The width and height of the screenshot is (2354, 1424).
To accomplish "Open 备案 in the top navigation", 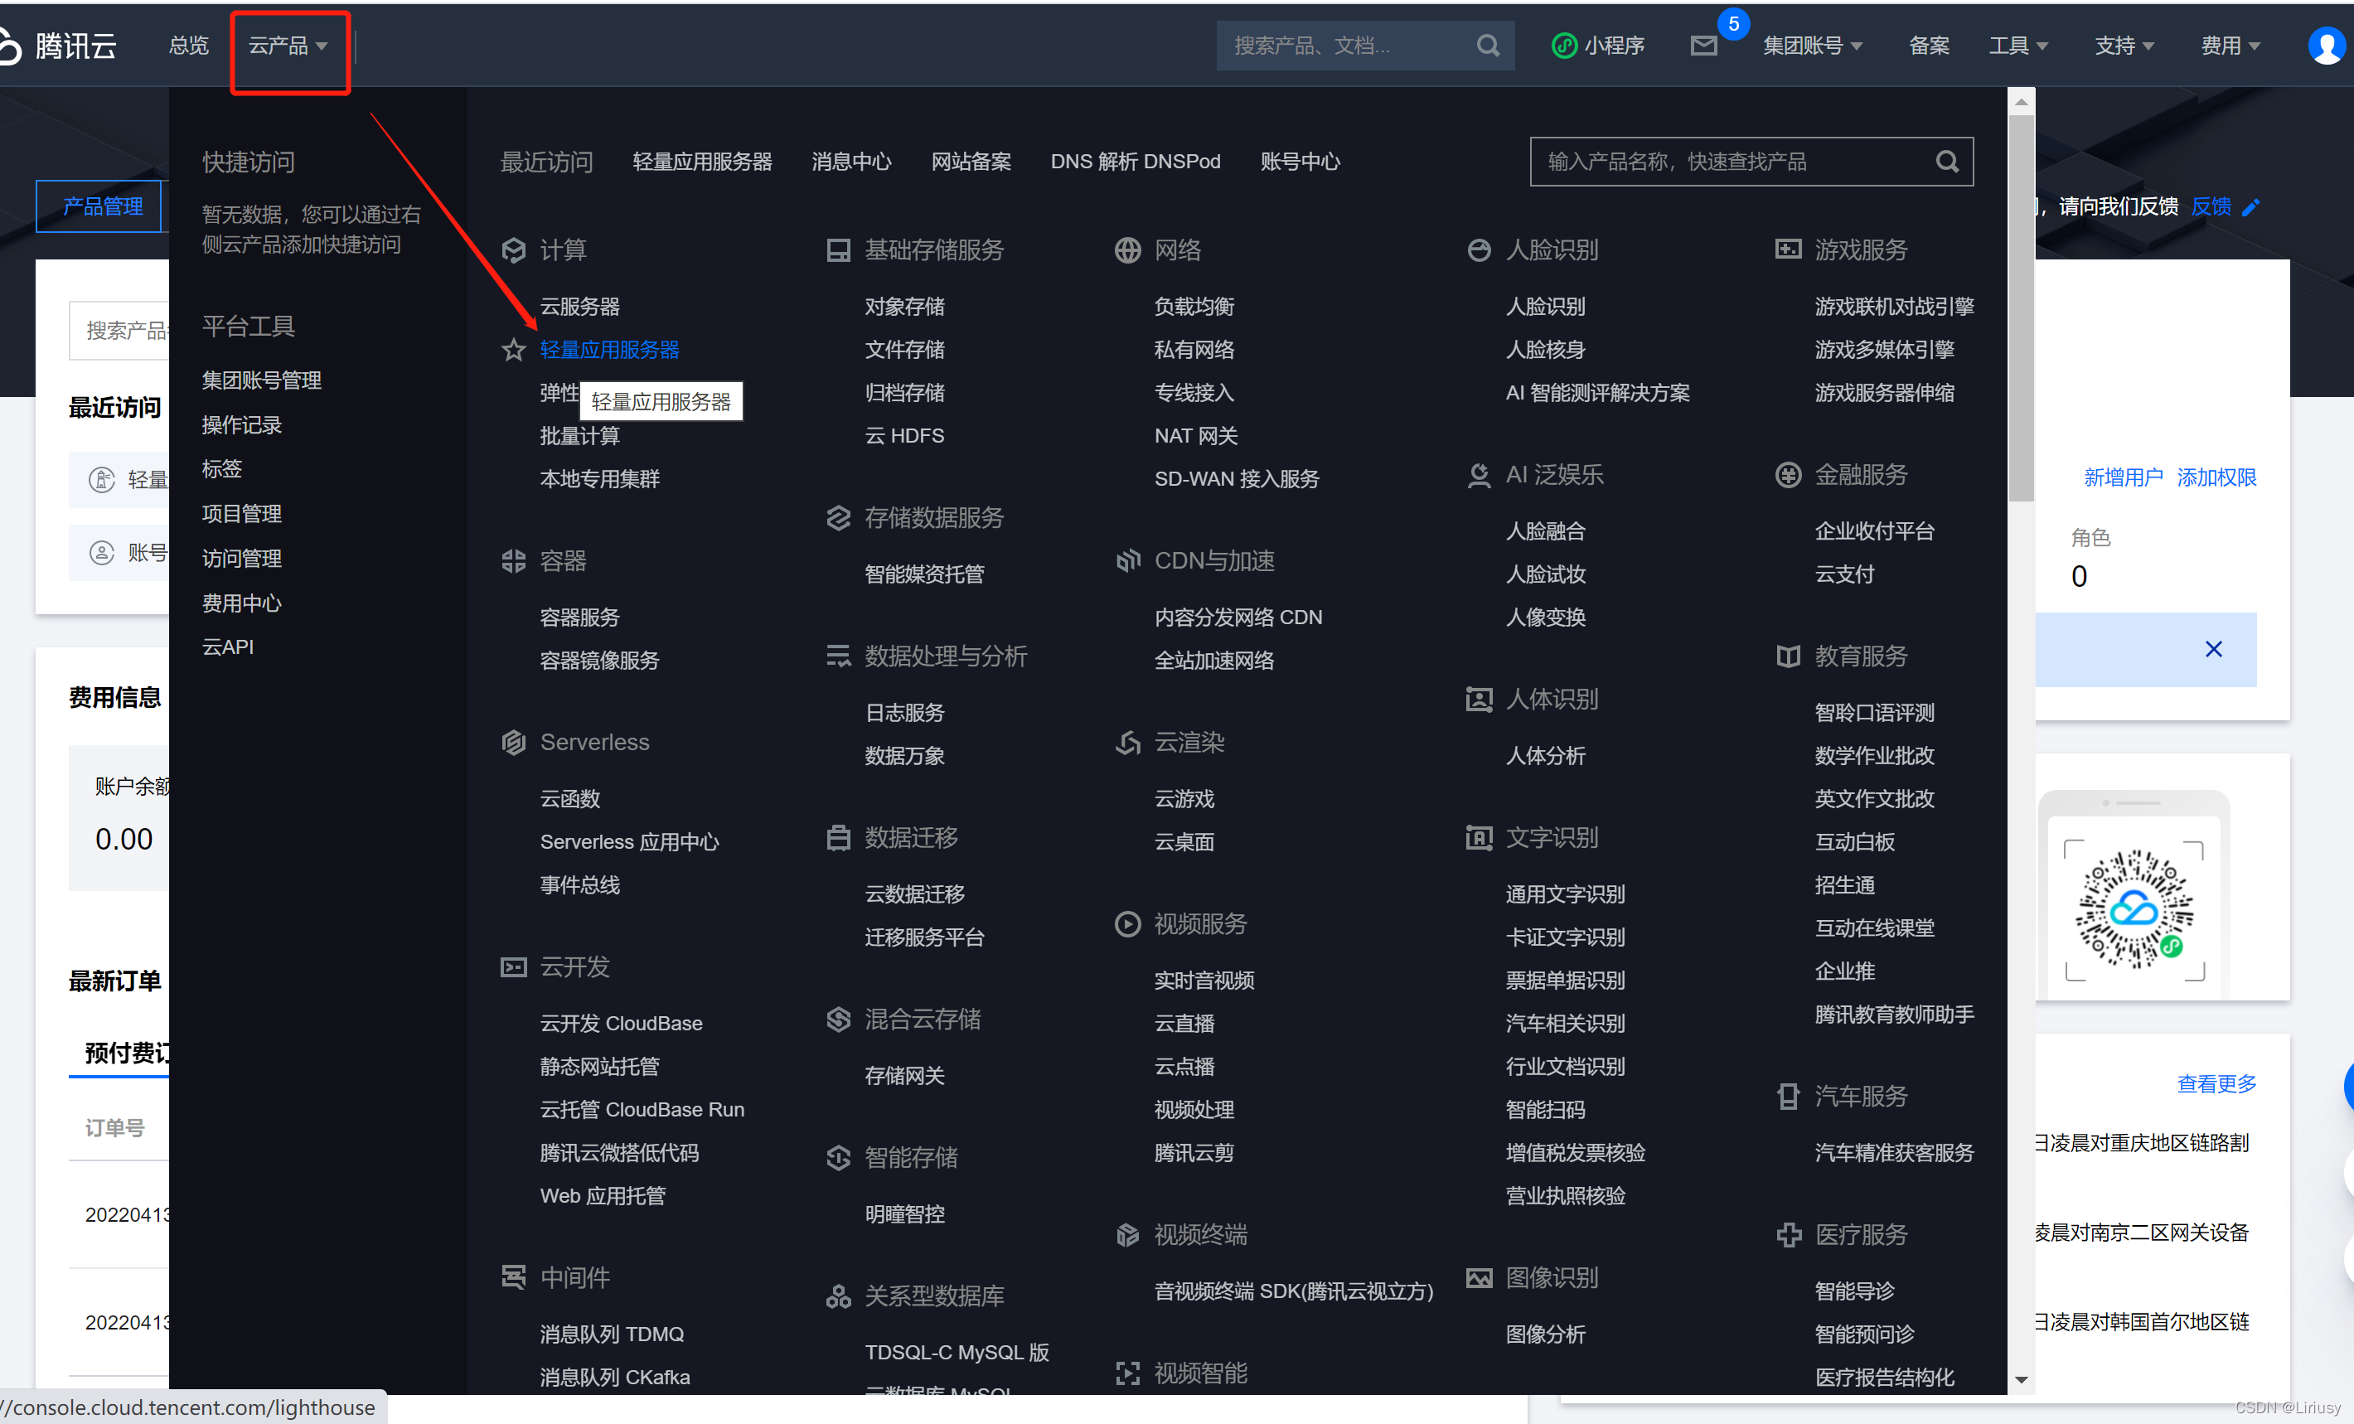I will point(1929,45).
